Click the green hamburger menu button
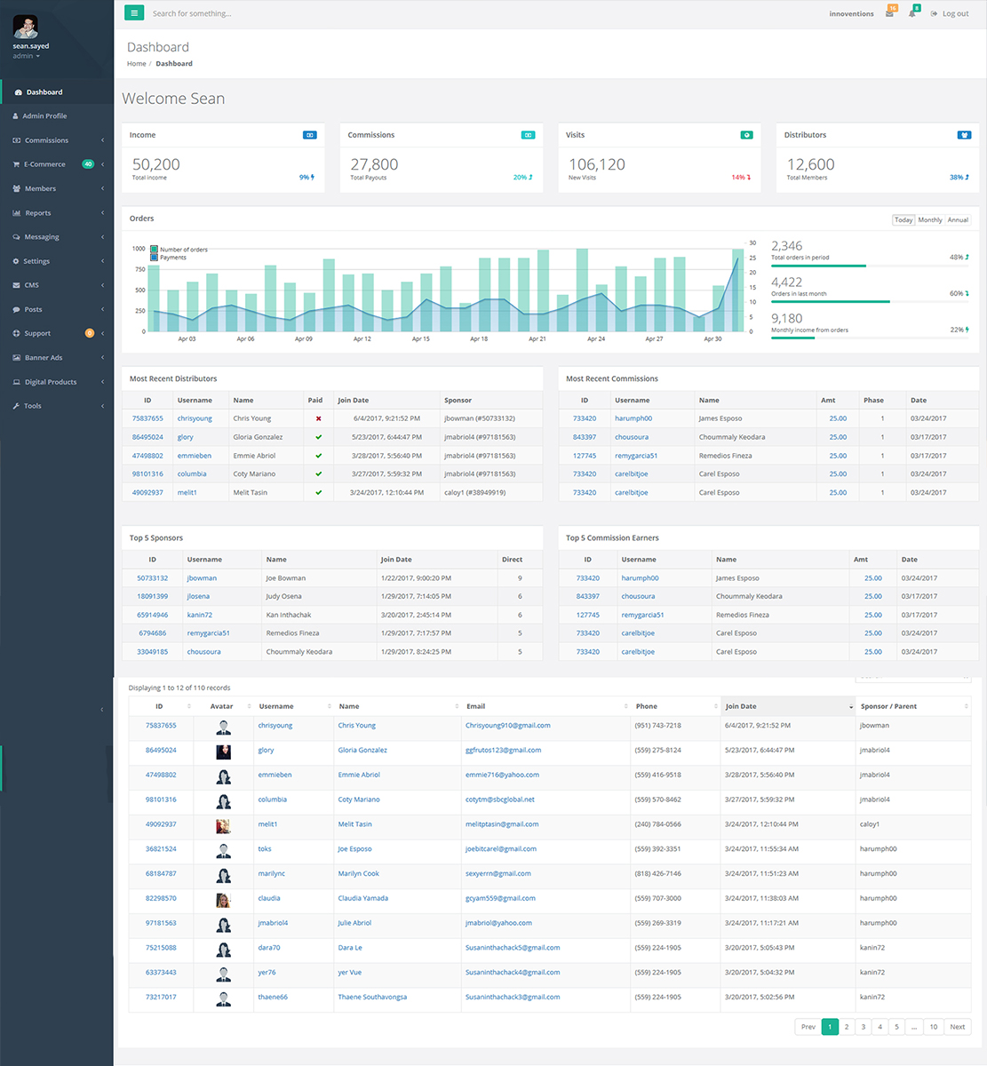This screenshot has height=1066, width=987. pyautogui.click(x=134, y=13)
